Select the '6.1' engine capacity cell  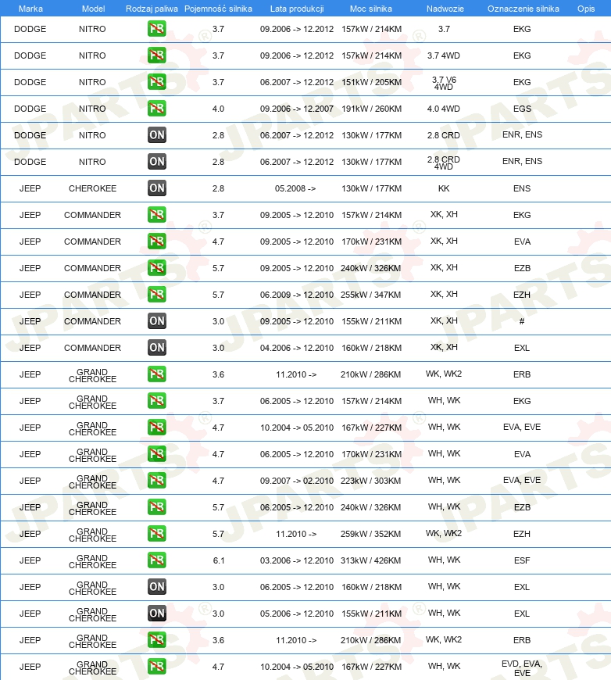click(x=219, y=560)
